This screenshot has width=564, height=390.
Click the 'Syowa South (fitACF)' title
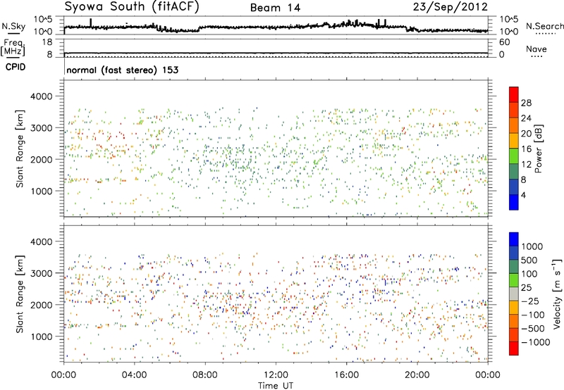point(132,7)
